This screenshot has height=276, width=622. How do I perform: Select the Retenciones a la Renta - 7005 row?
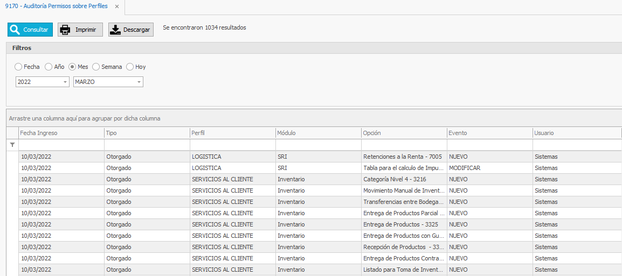coord(403,157)
